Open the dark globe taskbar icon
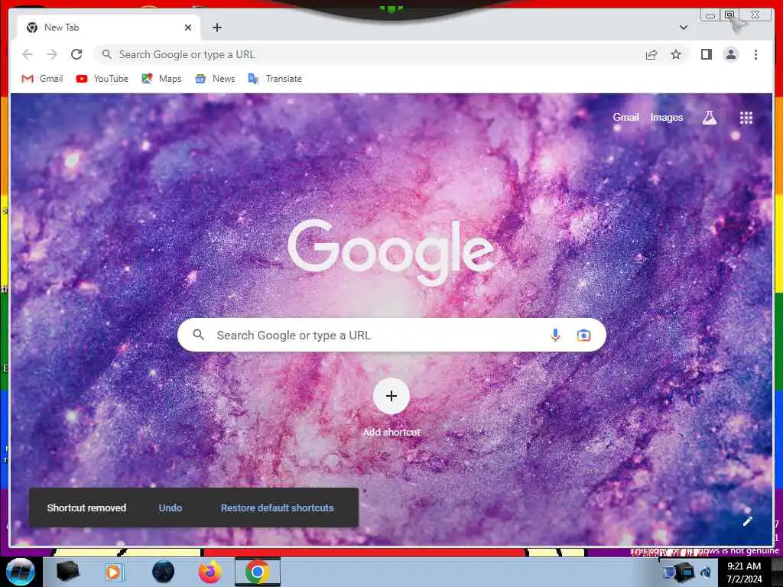This screenshot has width=783, height=587. (x=163, y=572)
